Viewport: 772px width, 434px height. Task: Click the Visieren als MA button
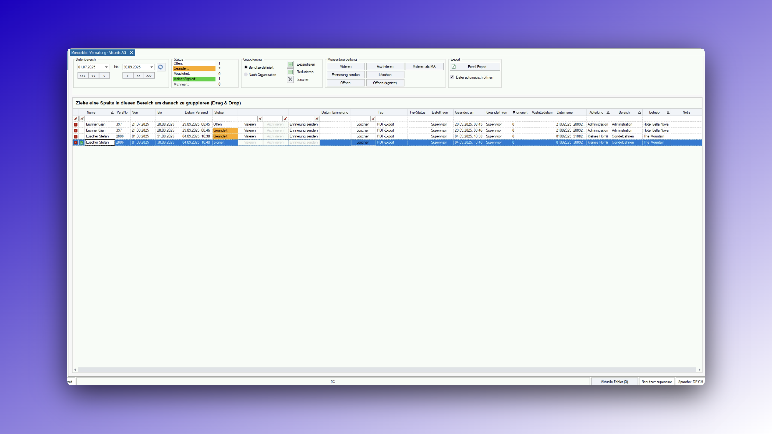pos(424,66)
